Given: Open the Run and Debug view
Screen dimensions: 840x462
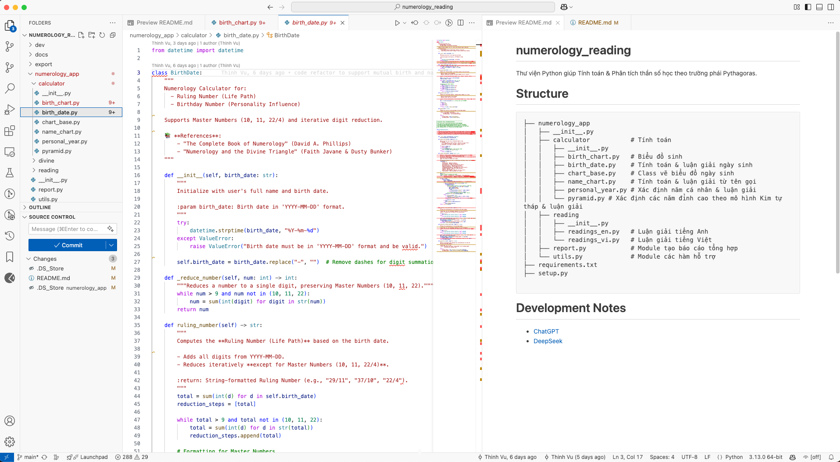Looking at the screenshot, I should [10, 109].
